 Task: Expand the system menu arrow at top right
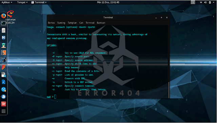[x=214, y=2]
